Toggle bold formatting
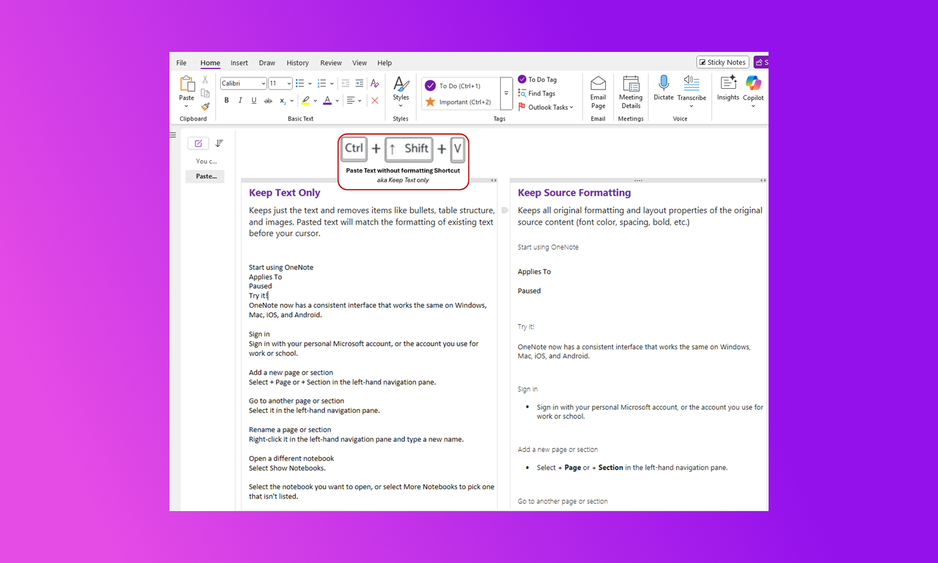This screenshot has height=563, width=938. pyautogui.click(x=226, y=100)
